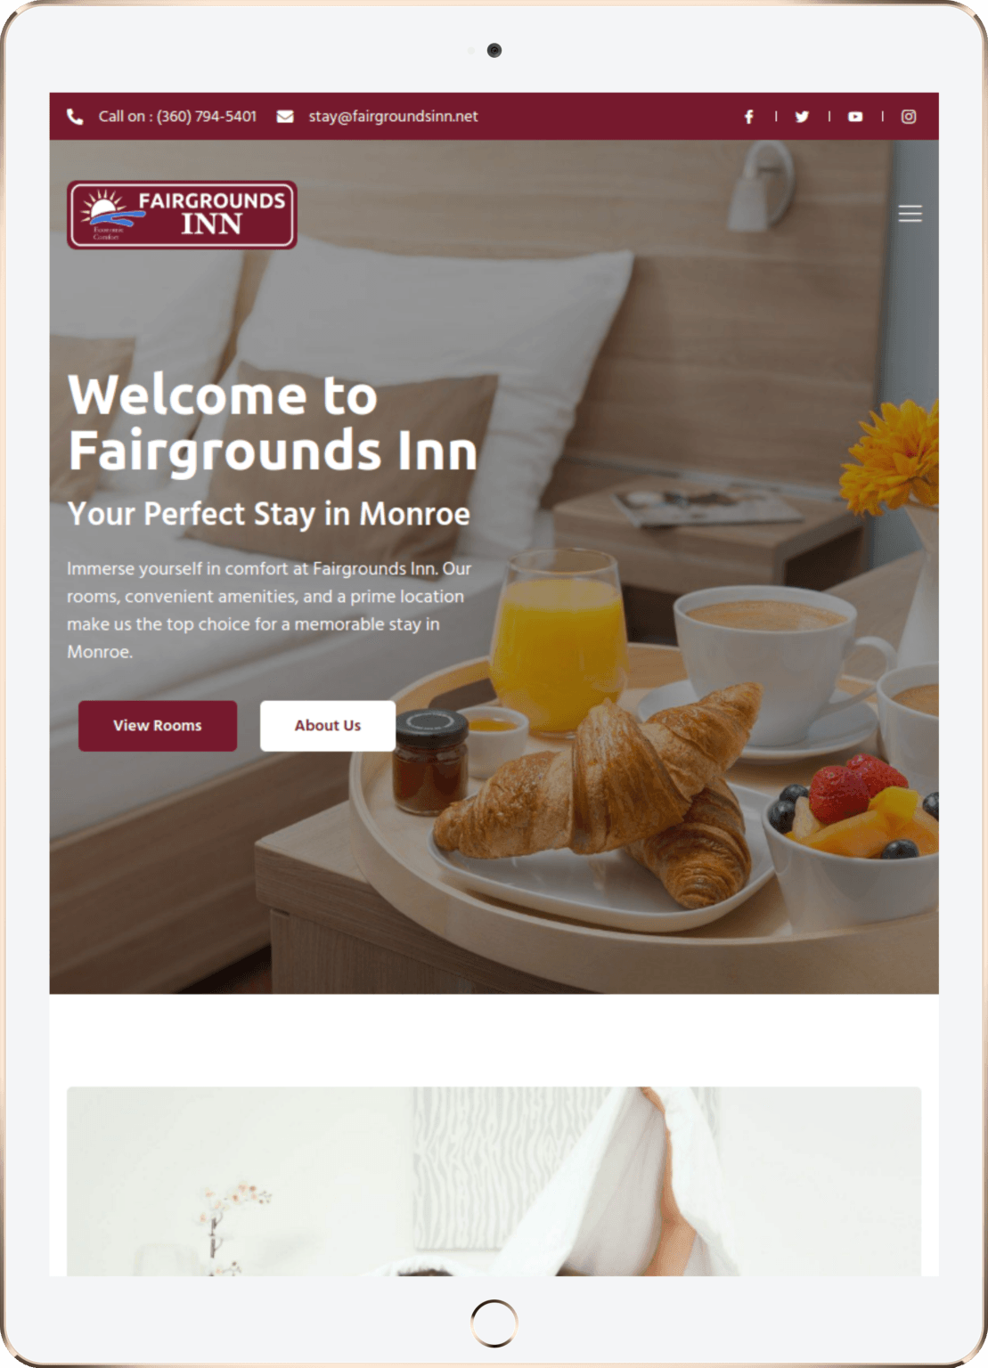Image resolution: width=988 pixels, height=1368 pixels.
Task: Open the Twitter bird icon
Action: [802, 117]
